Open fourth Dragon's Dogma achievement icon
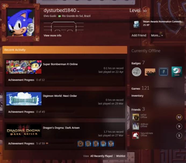Image resolution: width=186 pixels, height=163 pixels. (103, 144)
